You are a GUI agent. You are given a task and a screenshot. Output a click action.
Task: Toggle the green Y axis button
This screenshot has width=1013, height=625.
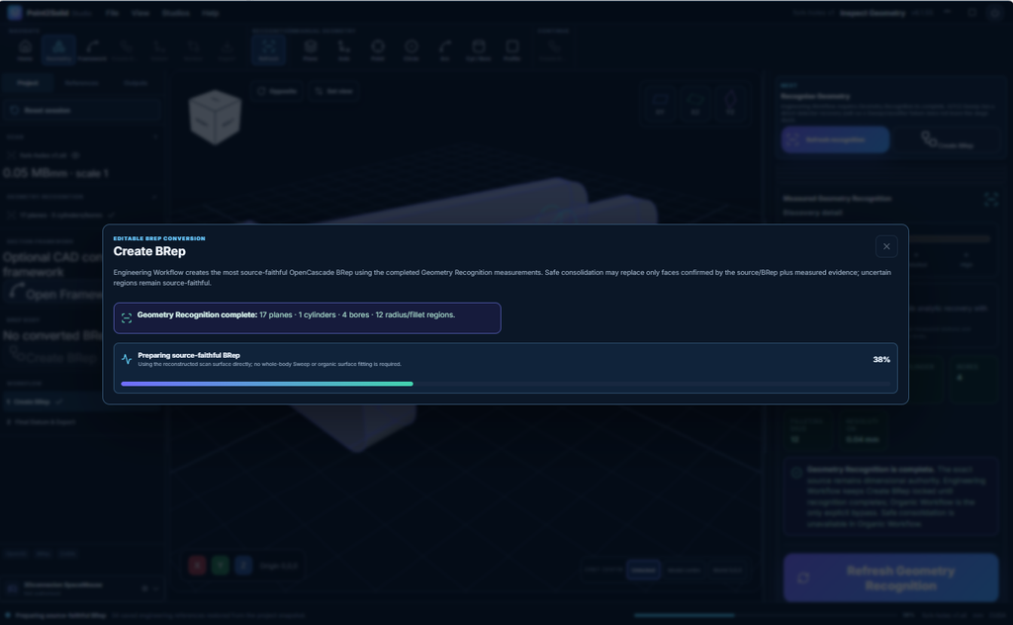pos(221,566)
